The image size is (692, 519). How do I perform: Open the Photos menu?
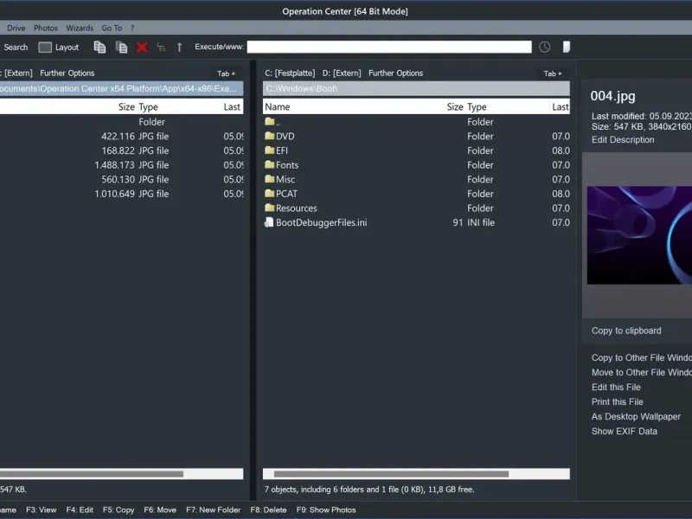coord(46,28)
